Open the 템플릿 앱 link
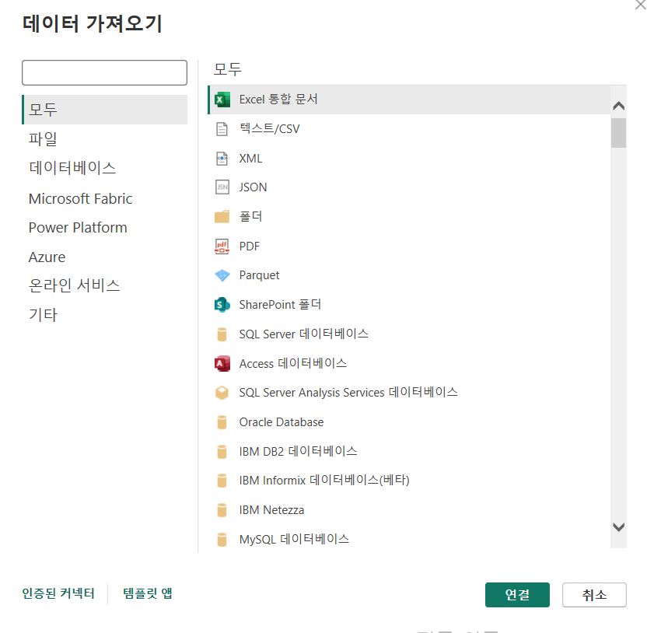654x633 pixels. 148,593
